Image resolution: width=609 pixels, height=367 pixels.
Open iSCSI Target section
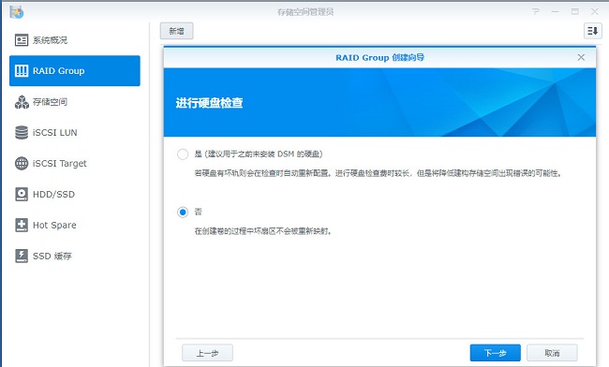point(75,163)
